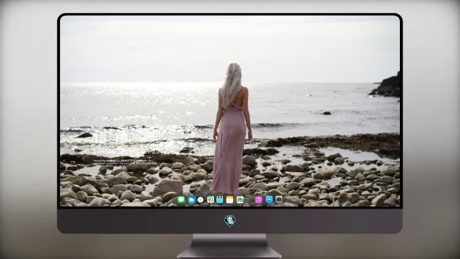Open the Maps app in the dock
The image size is (460, 259).
click(x=210, y=199)
